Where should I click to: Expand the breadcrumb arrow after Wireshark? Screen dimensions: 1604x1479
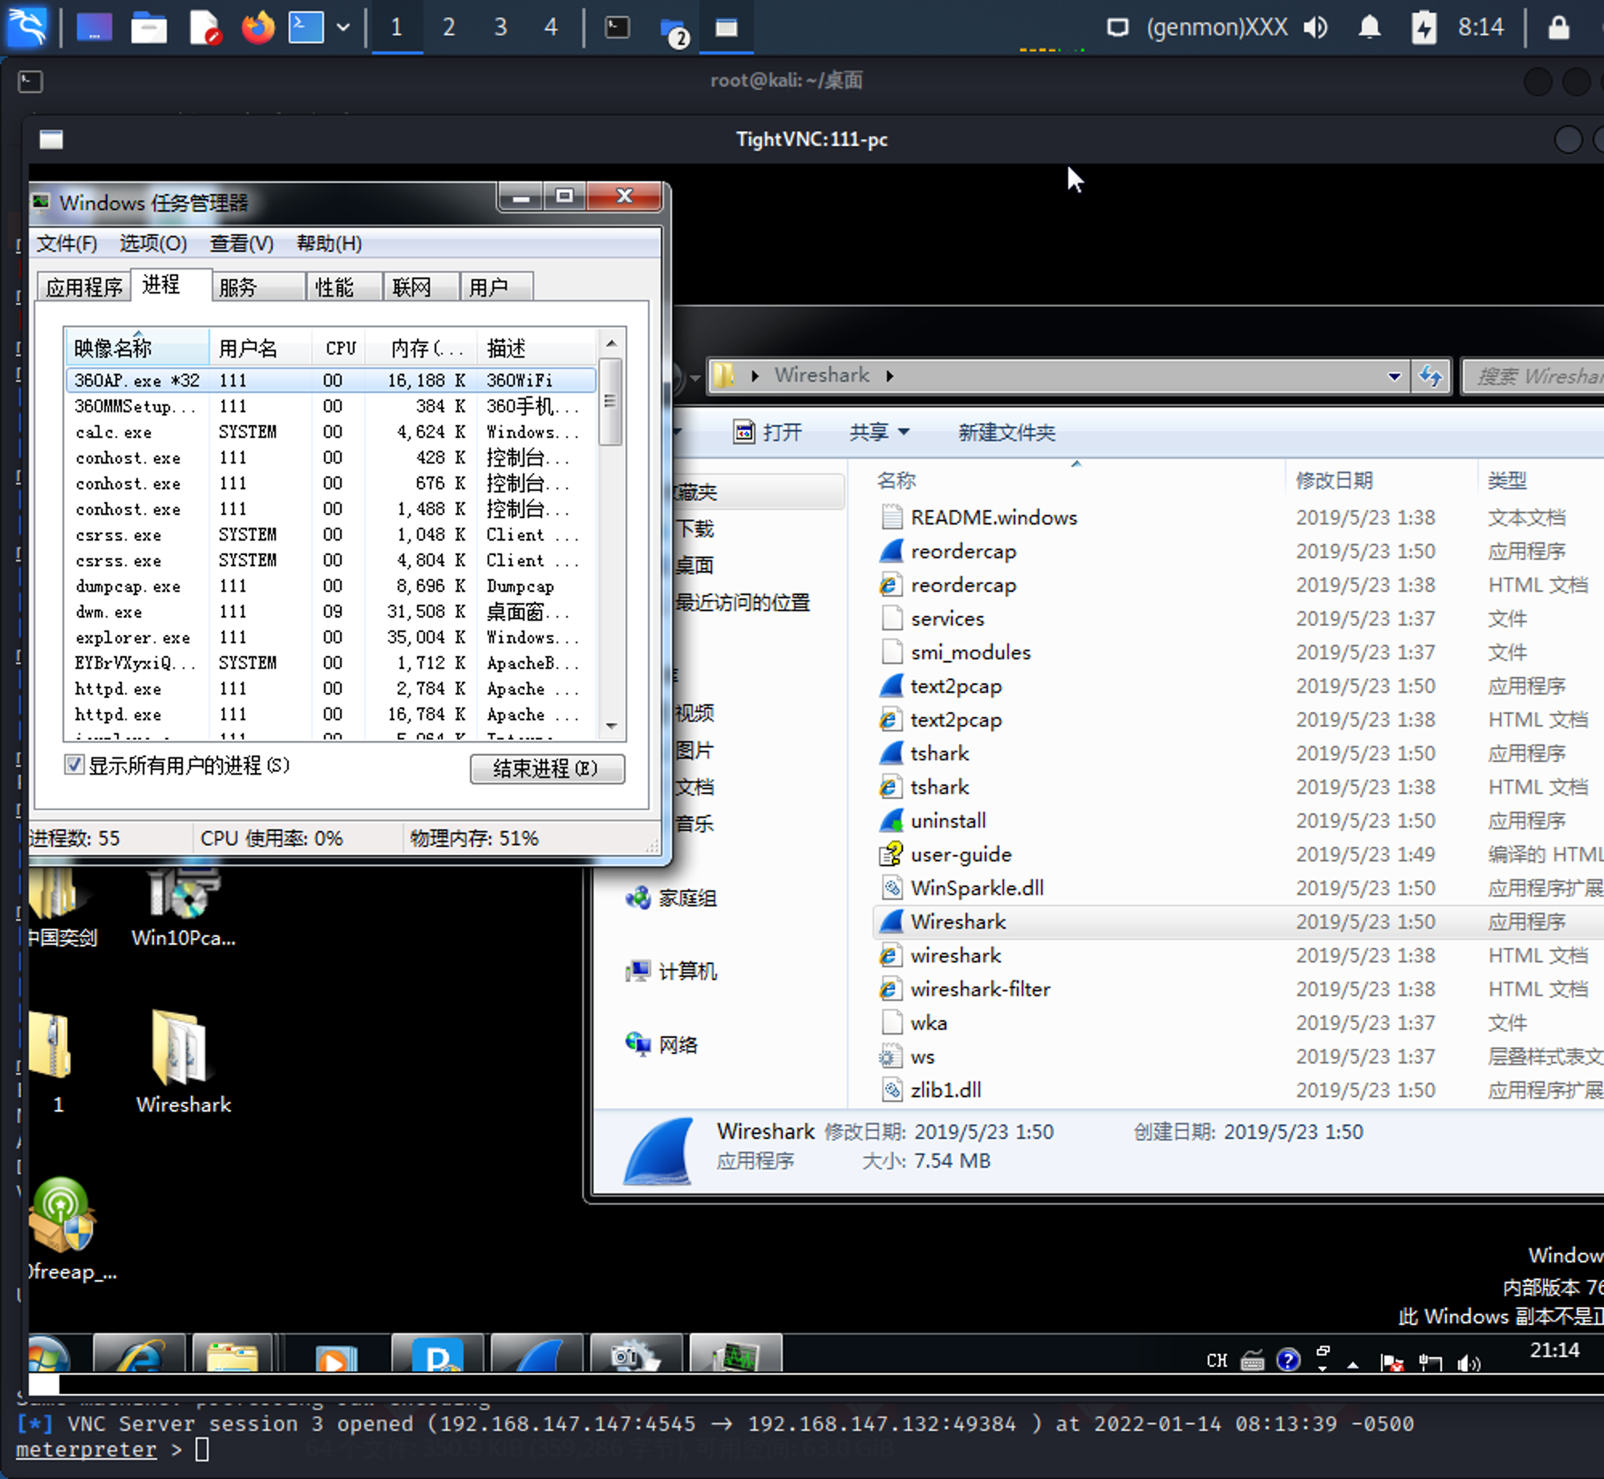(x=889, y=375)
